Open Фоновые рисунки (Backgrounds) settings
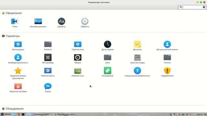This screenshot has height=116, width=207. tap(38, 23)
